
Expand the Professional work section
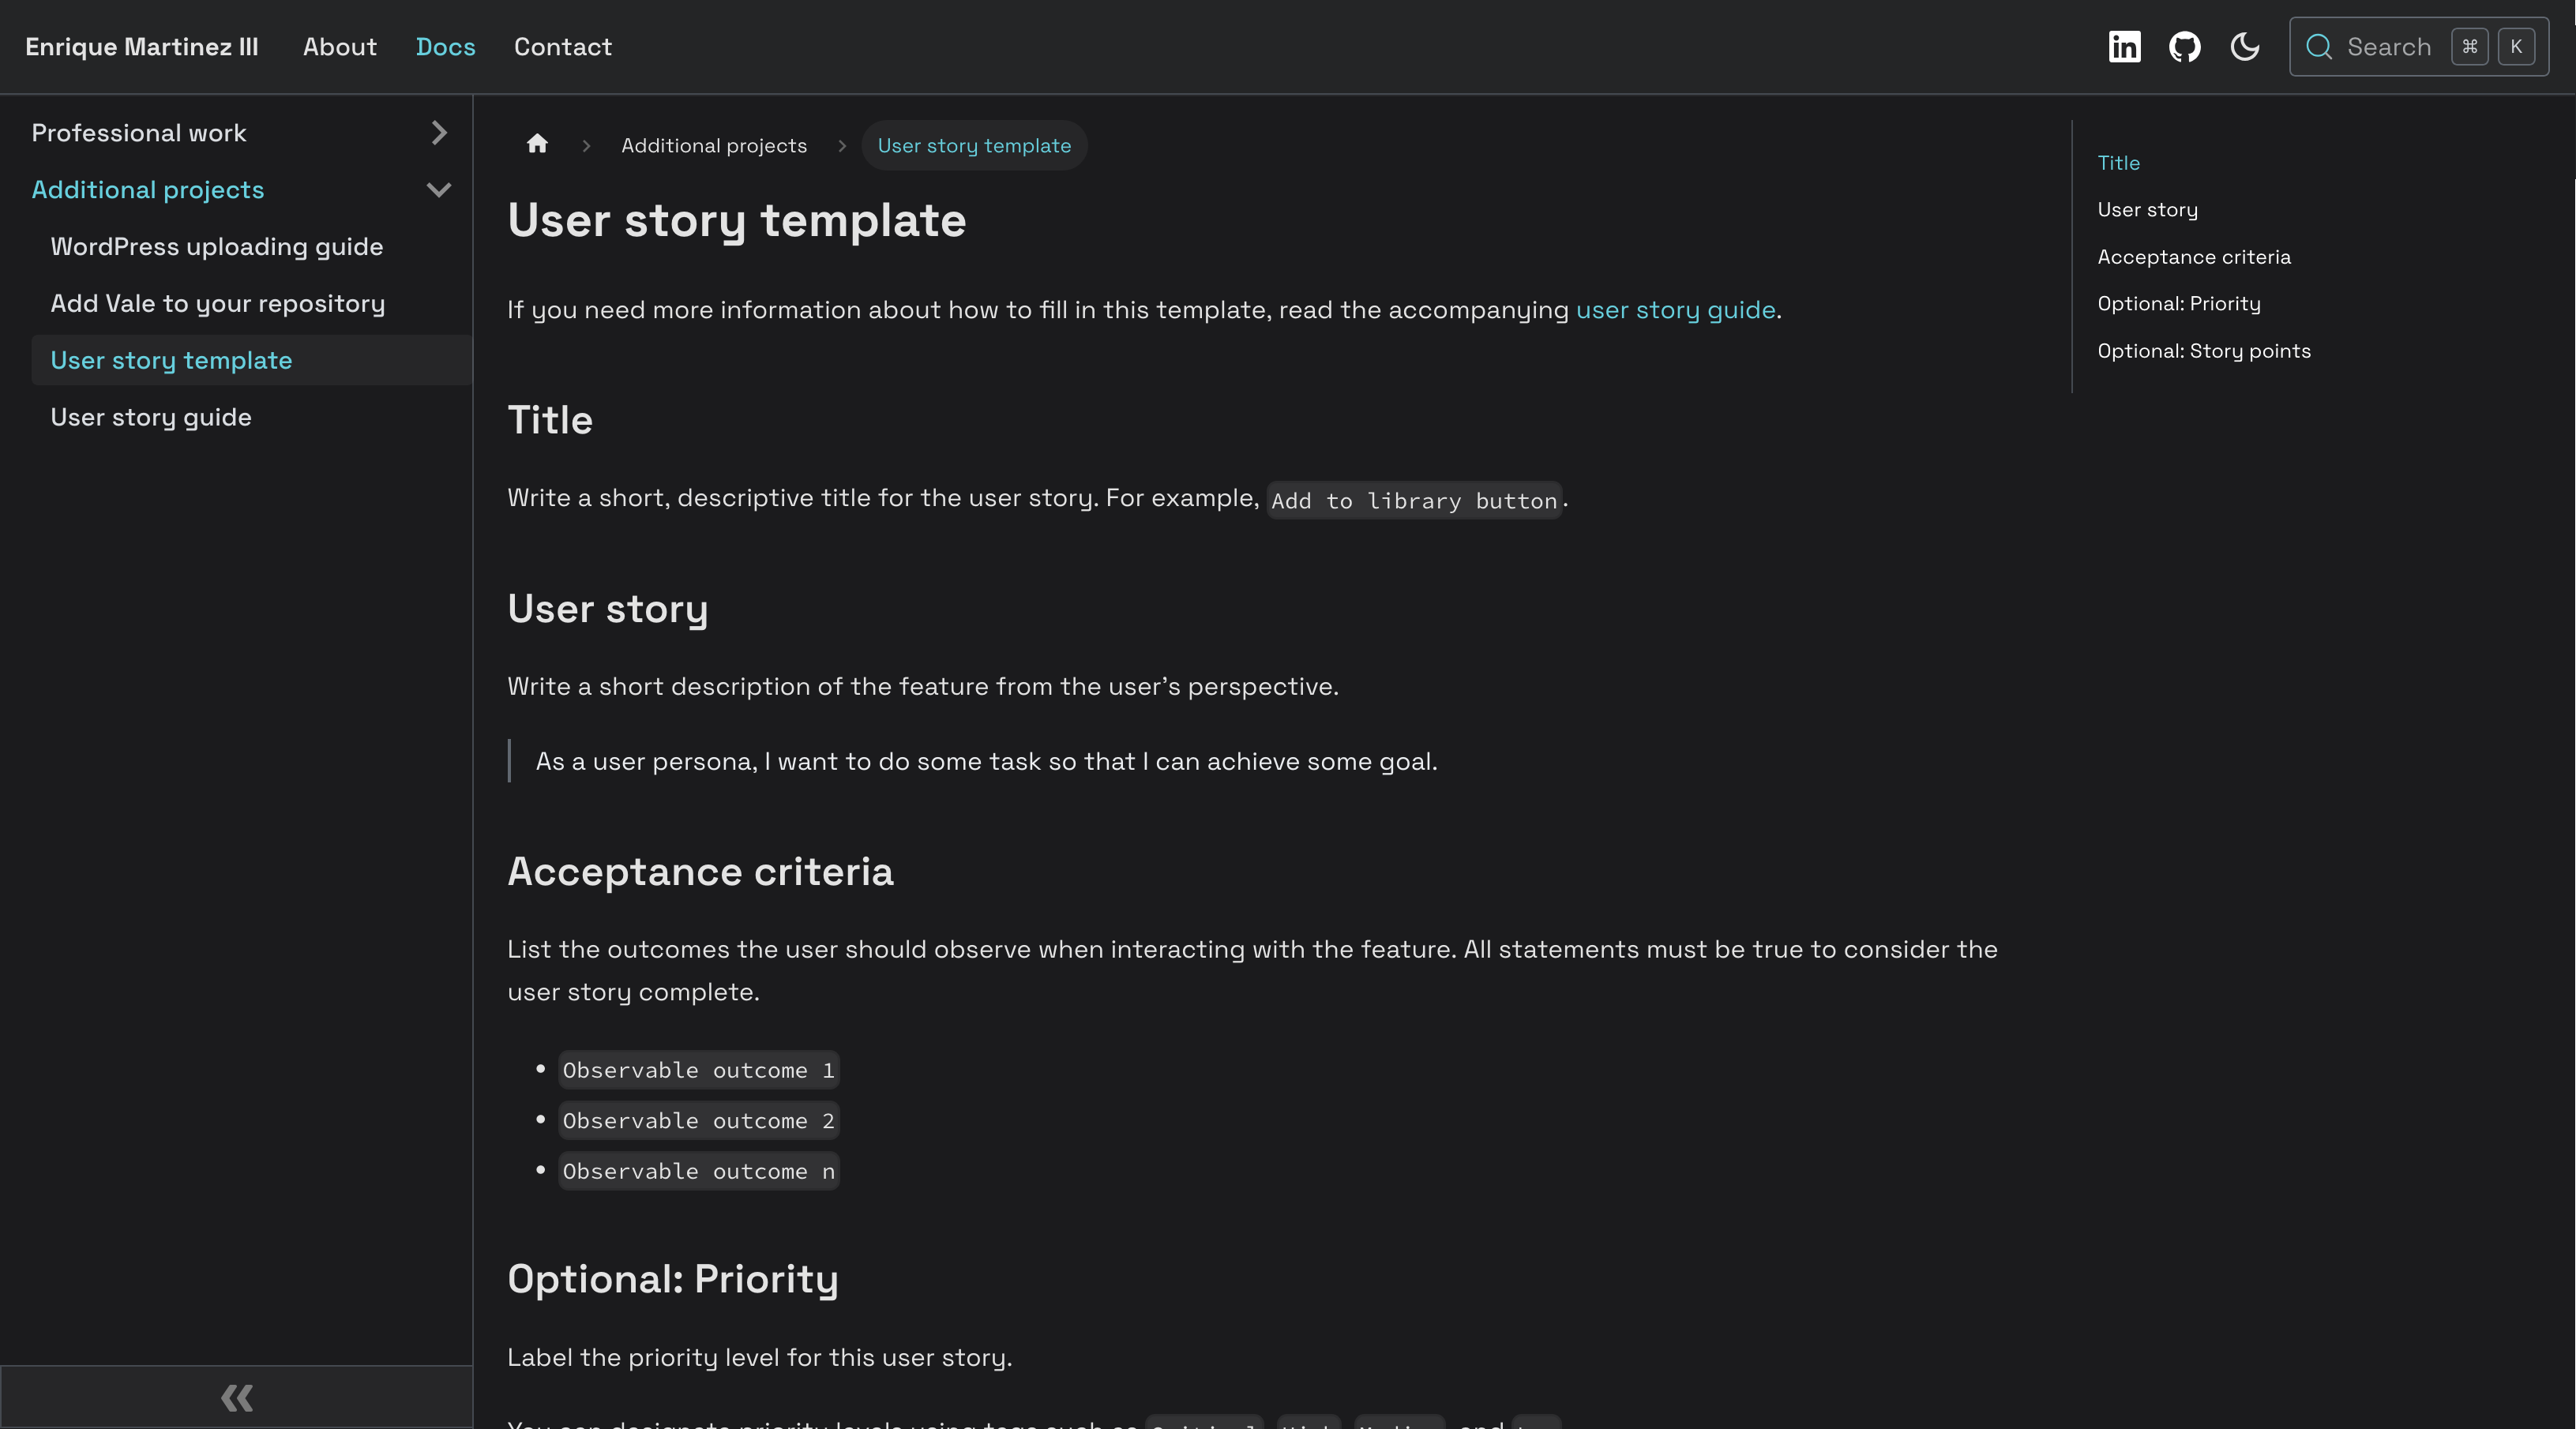[x=438, y=133]
